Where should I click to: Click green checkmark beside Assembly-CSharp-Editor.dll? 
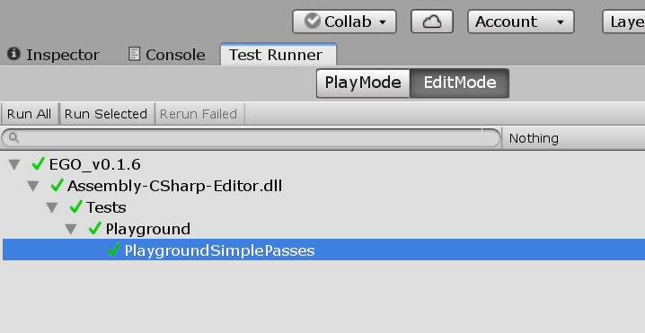[x=57, y=186]
